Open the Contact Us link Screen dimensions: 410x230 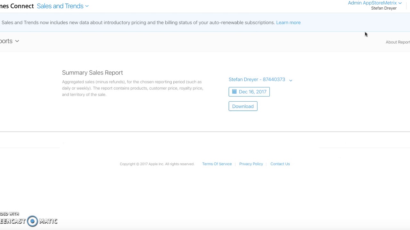coord(280,164)
